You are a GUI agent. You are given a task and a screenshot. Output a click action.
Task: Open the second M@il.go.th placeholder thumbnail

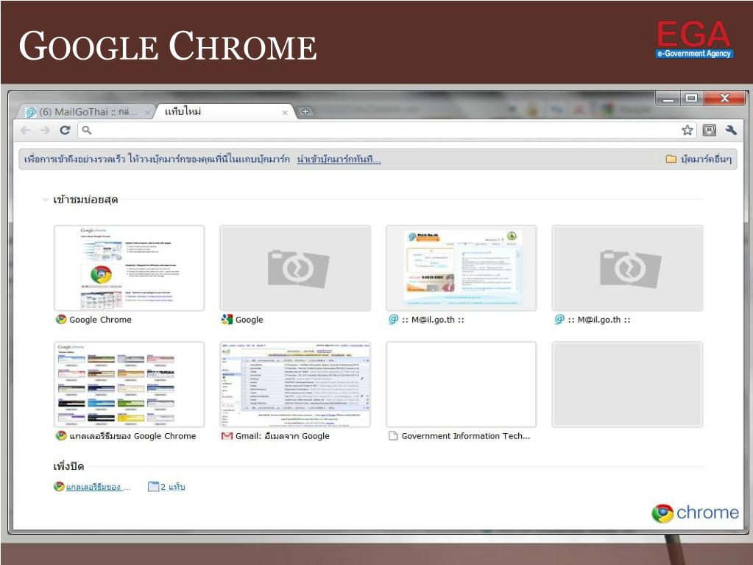(x=627, y=268)
